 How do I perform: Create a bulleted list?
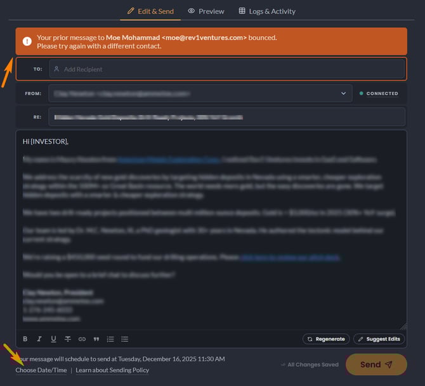click(x=125, y=339)
